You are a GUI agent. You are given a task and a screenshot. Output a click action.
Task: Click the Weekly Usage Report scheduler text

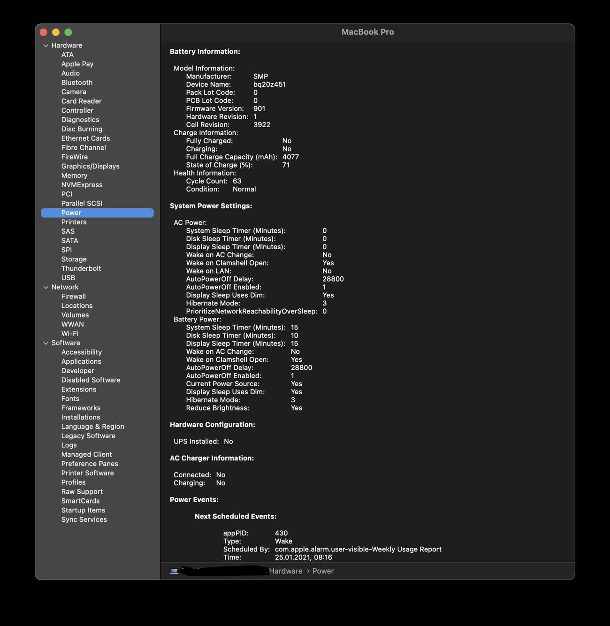click(x=358, y=549)
